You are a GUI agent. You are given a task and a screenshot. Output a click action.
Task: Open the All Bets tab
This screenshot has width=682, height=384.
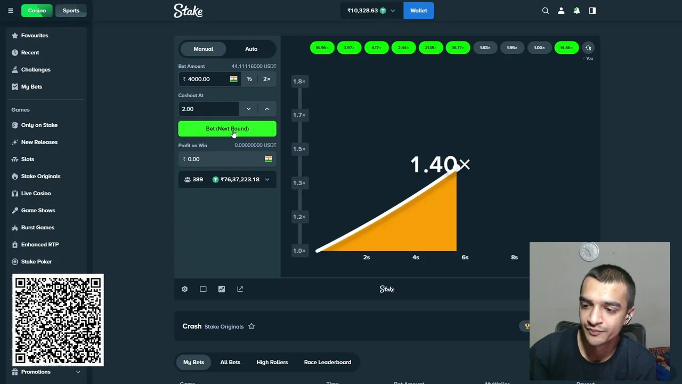[x=230, y=363]
